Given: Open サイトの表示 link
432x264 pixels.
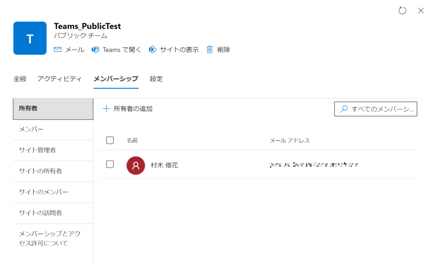Looking at the screenshot, I should [179, 50].
